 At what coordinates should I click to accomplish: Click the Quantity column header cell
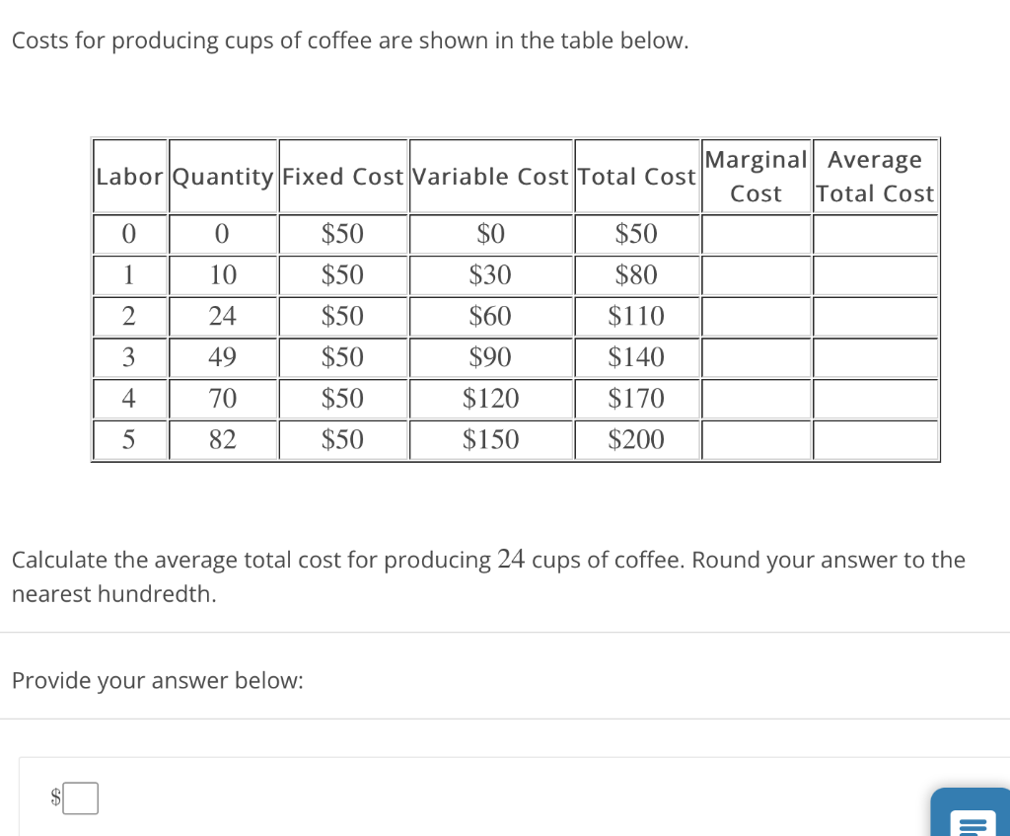pyautogui.click(x=223, y=177)
